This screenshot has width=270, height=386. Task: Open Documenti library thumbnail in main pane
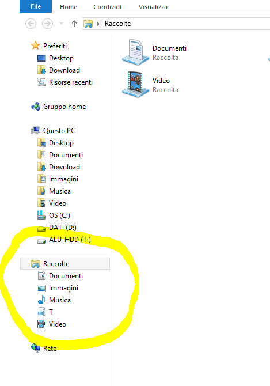[135, 52]
